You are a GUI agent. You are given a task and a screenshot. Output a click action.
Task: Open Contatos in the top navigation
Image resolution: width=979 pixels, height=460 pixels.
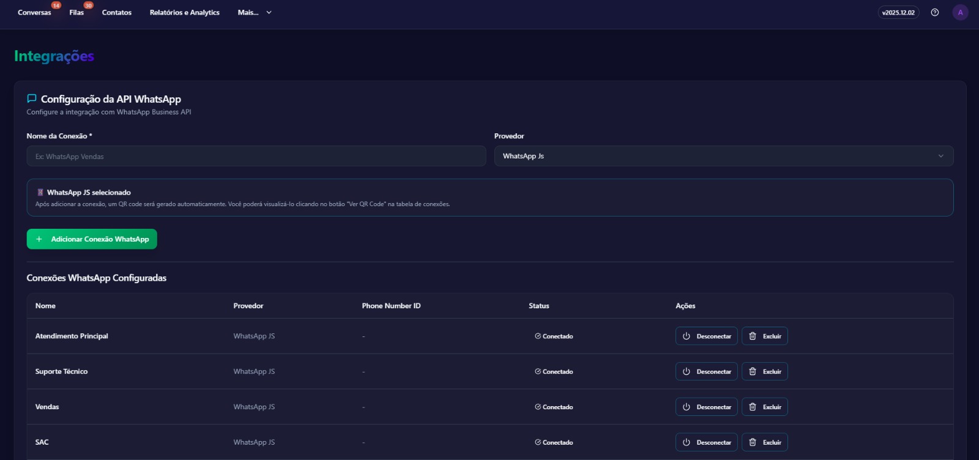pyautogui.click(x=117, y=12)
